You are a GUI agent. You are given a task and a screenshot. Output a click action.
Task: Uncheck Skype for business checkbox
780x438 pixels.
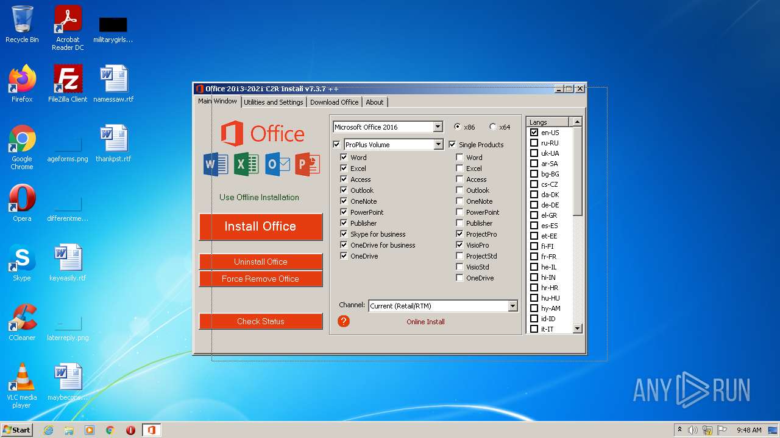click(x=344, y=234)
